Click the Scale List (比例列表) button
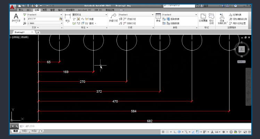 click(x=235, y=15)
